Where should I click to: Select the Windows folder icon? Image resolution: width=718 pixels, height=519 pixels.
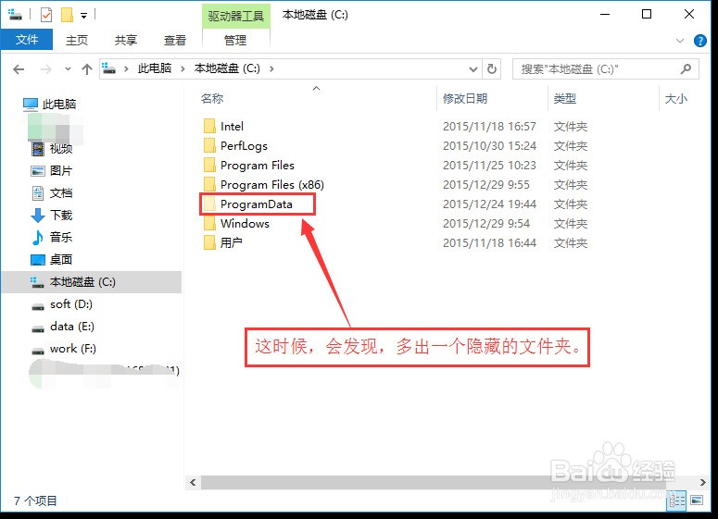click(x=209, y=224)
